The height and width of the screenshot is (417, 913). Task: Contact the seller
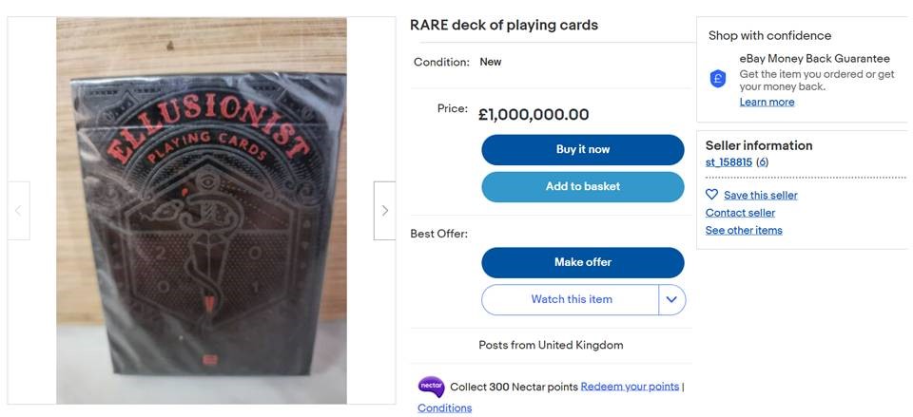(x=740, y=213)
